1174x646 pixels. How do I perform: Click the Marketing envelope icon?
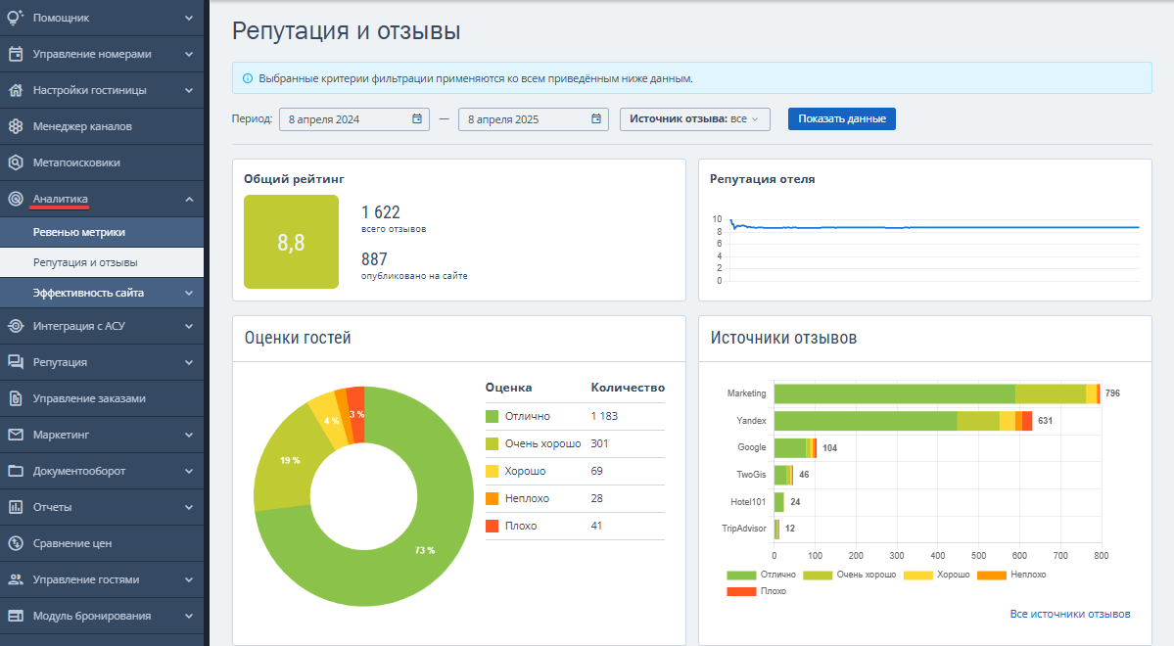pyautogui.click(x=16, y=435)
